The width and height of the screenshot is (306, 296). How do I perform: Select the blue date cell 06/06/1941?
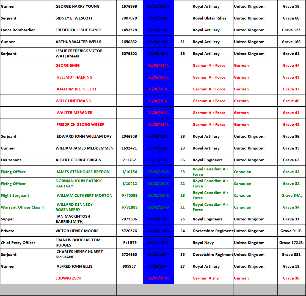(158, 136)
